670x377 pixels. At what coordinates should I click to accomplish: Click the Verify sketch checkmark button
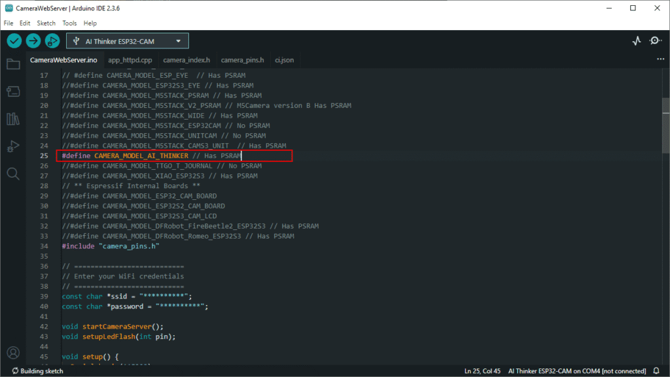click(14, 41)
